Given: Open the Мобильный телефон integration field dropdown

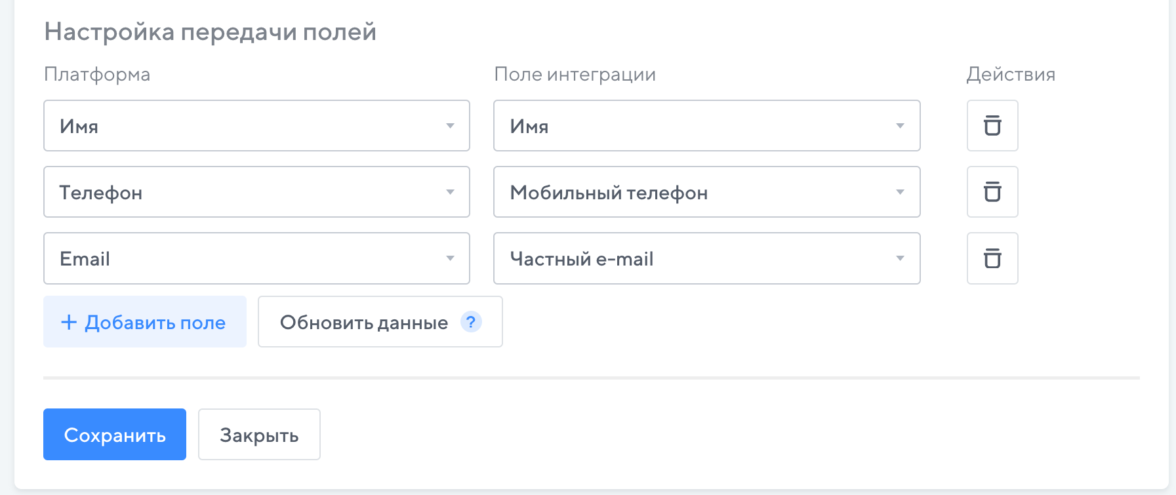Looking at the screenshot, I should pyautogui.click(x=706, y=192).
